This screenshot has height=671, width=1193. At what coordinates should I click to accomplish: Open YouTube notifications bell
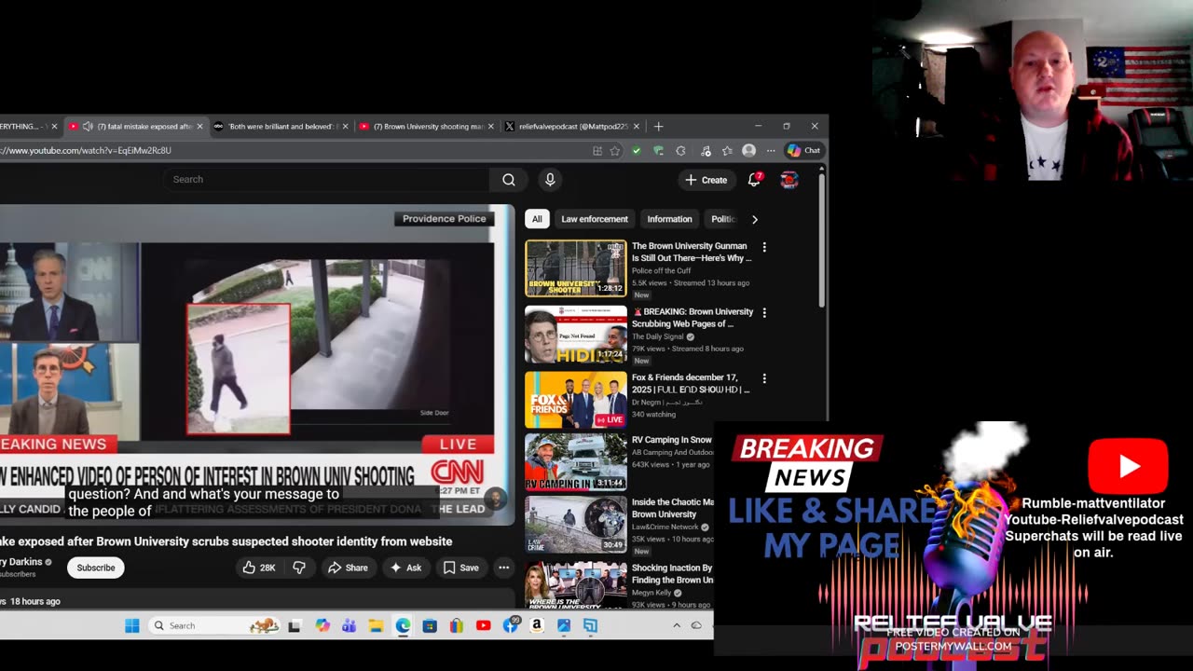[754, 180]
